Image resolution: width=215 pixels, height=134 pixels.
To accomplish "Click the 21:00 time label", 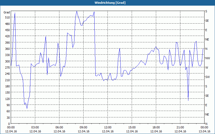I will [x=180, y=128].
